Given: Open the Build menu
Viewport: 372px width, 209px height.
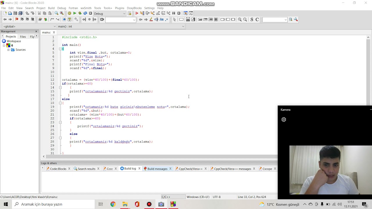Looking at the screenshot, I should point(51,8).
